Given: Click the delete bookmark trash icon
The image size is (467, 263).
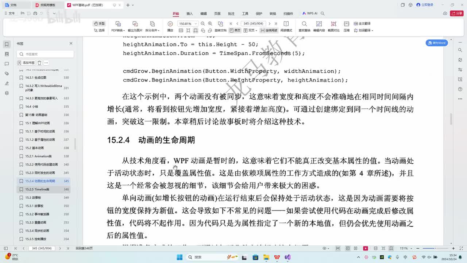Looking at the screenshot, I should point(39,63).
